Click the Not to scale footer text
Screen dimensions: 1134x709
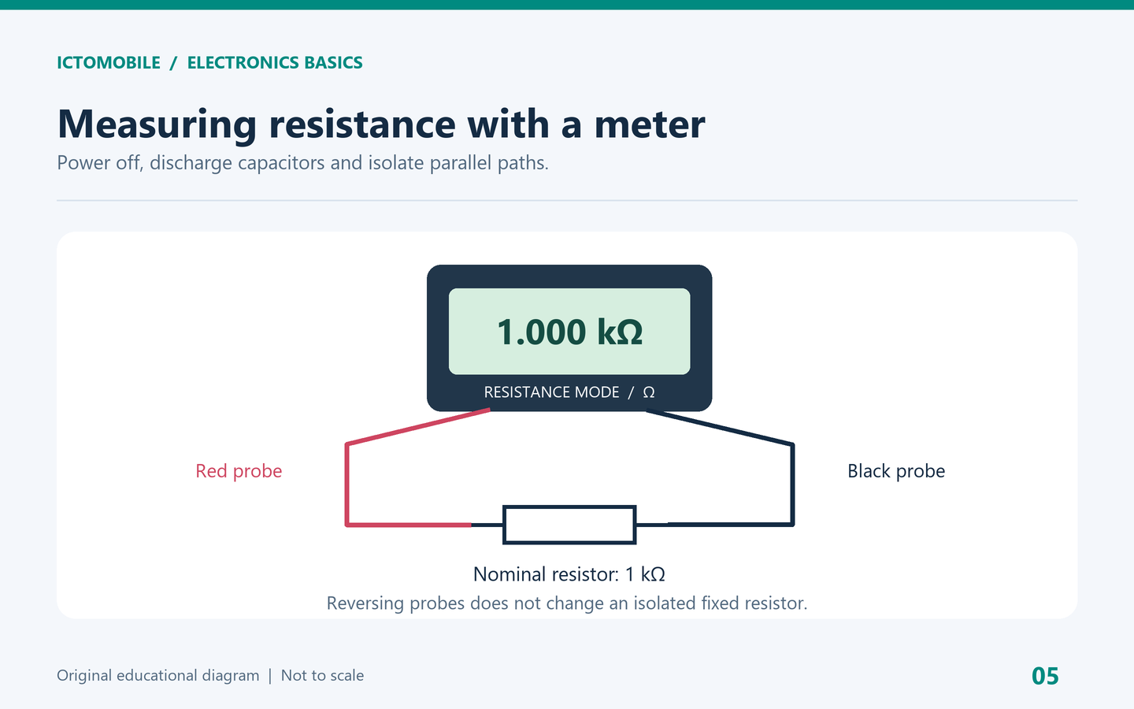(x=322, y=676)
